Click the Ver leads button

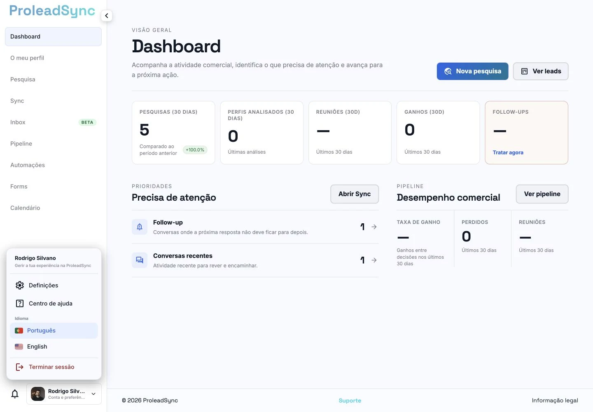click(x=541, y=71)
